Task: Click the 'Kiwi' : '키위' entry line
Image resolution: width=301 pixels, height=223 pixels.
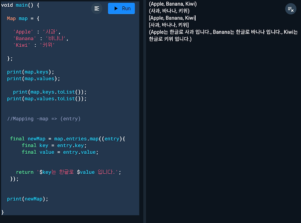Action: [x=35, y=44]
